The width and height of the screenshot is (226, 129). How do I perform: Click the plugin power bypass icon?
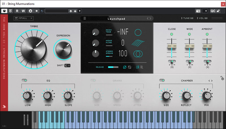coord(4,11)
